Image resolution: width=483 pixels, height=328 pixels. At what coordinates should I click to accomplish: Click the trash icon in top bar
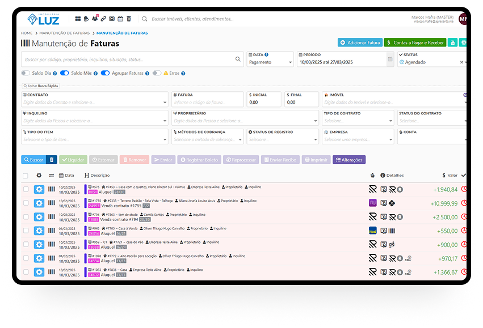click(x=129, y=19)
